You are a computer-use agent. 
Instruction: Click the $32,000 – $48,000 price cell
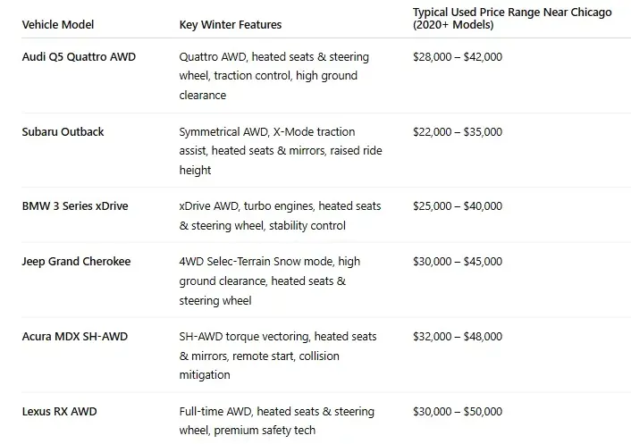[457, 337]
